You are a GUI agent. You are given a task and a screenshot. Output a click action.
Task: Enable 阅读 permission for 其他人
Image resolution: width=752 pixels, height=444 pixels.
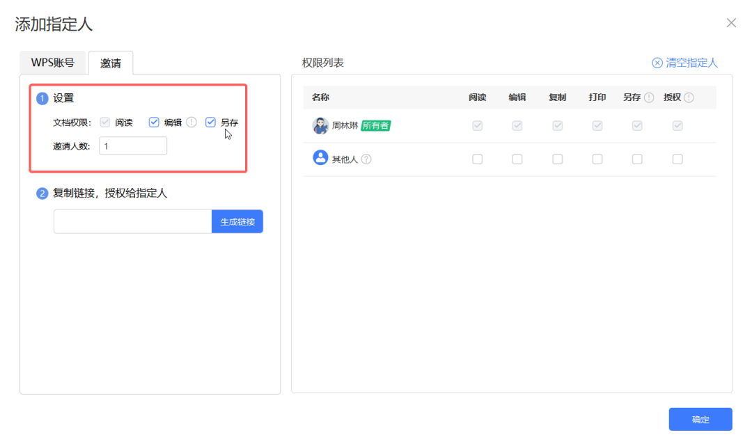(477, 159)
